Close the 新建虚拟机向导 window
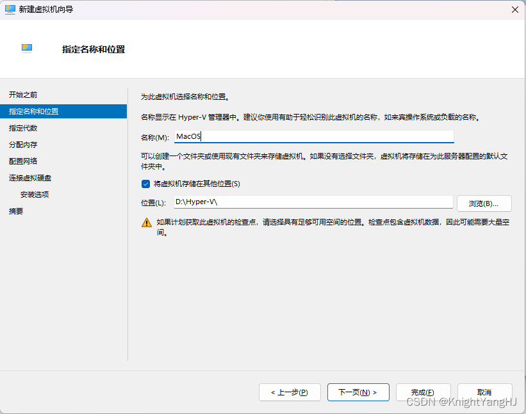 515,10
